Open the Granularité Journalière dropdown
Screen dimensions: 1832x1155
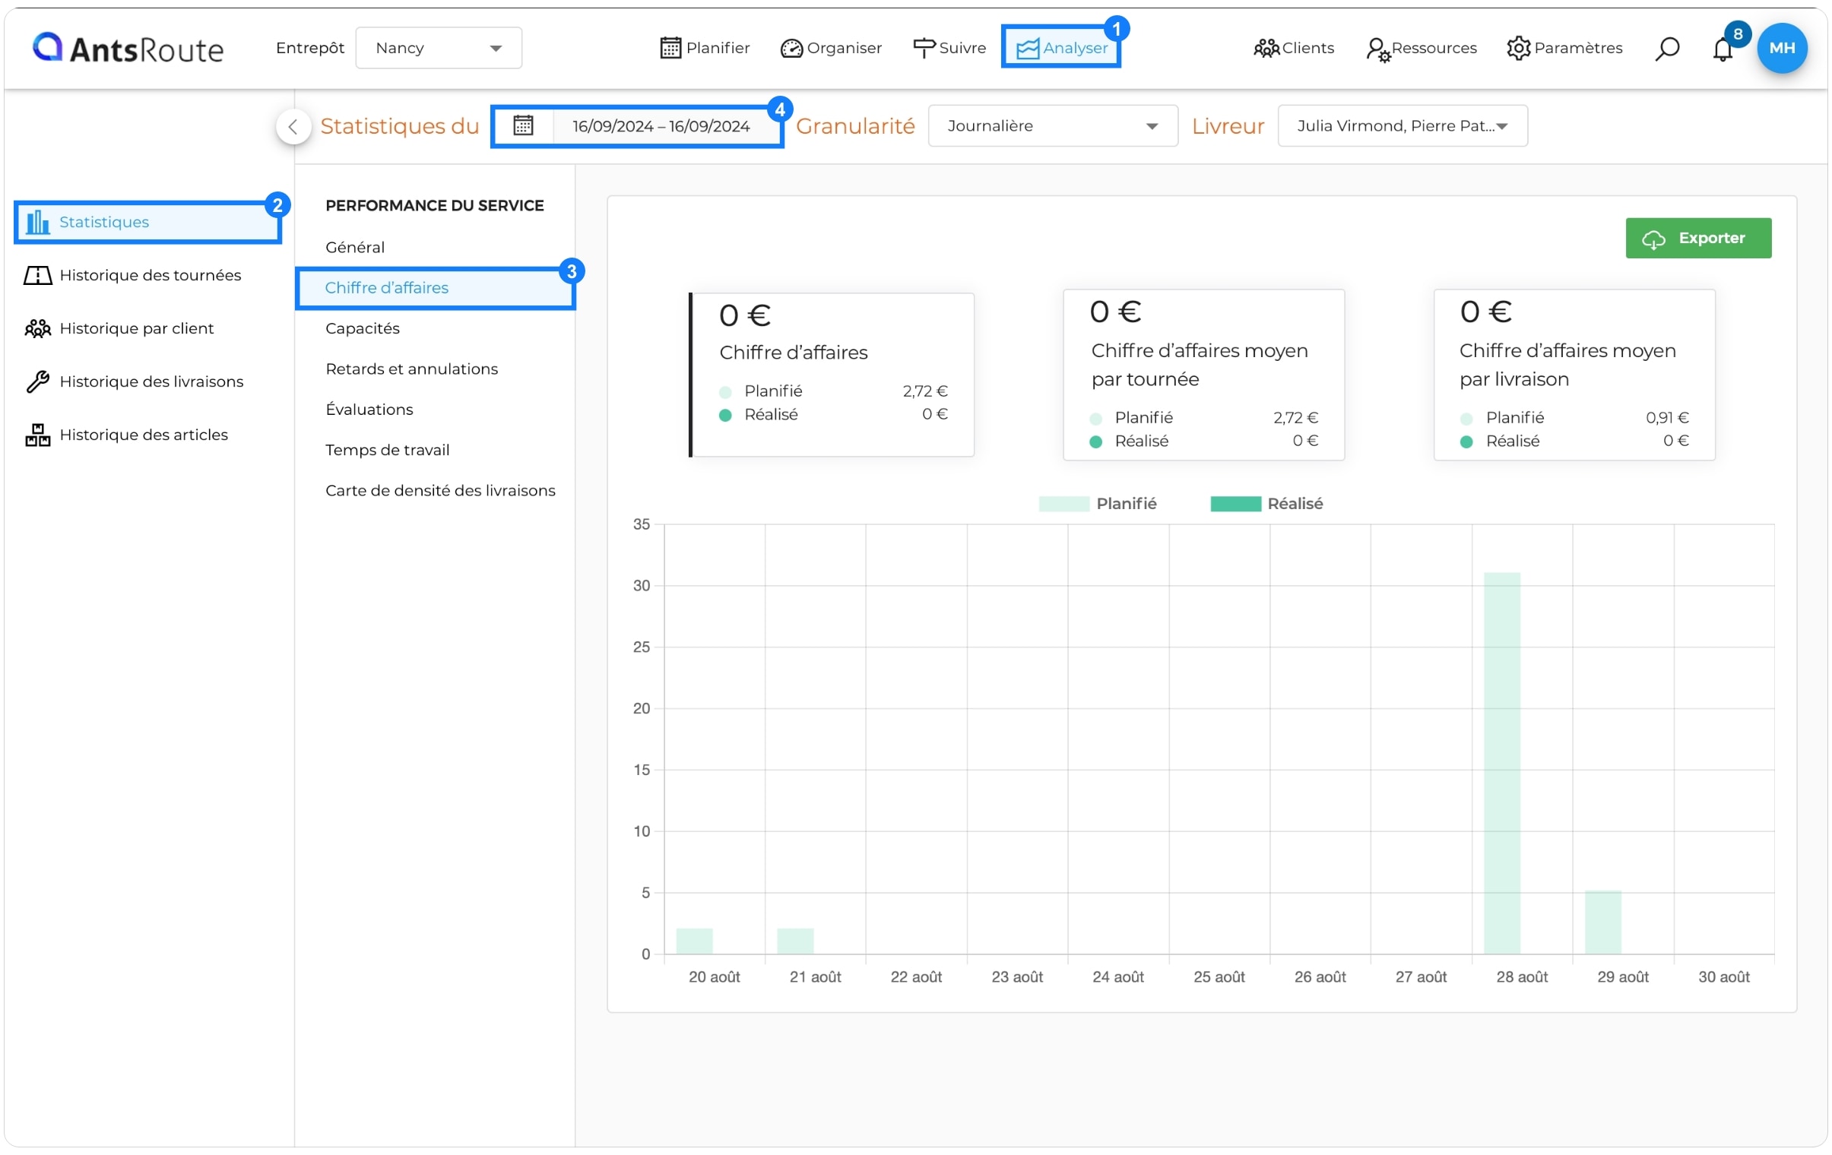coord(1052,125)
